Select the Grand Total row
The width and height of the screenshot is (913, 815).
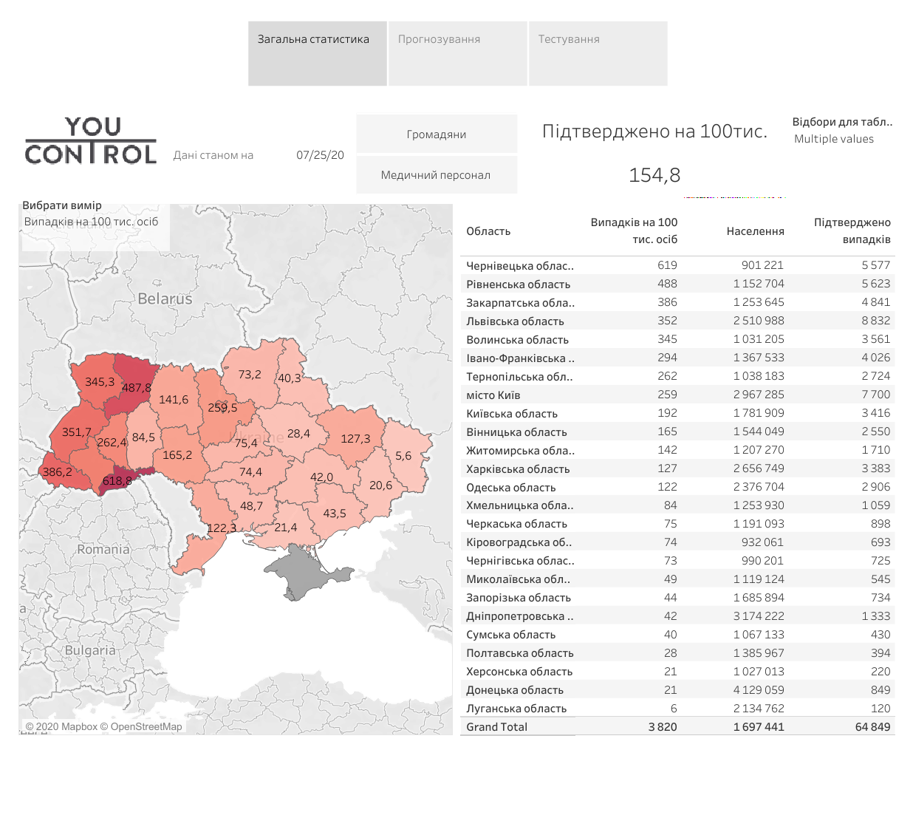click(497, 727)
